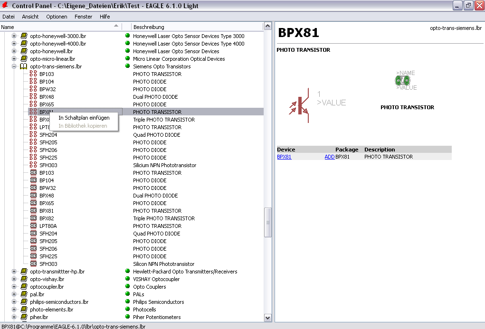Open the Ansicht menu
This screenshot has width=485, height=329.
(30, 17)
